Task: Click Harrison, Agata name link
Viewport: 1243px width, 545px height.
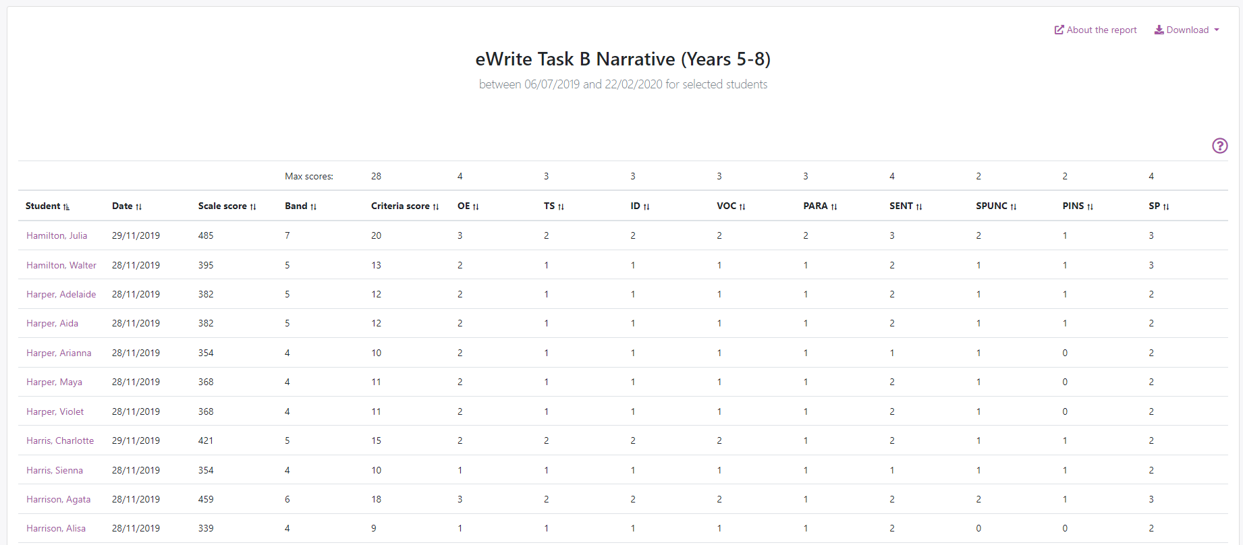Action: click(58, 499)
